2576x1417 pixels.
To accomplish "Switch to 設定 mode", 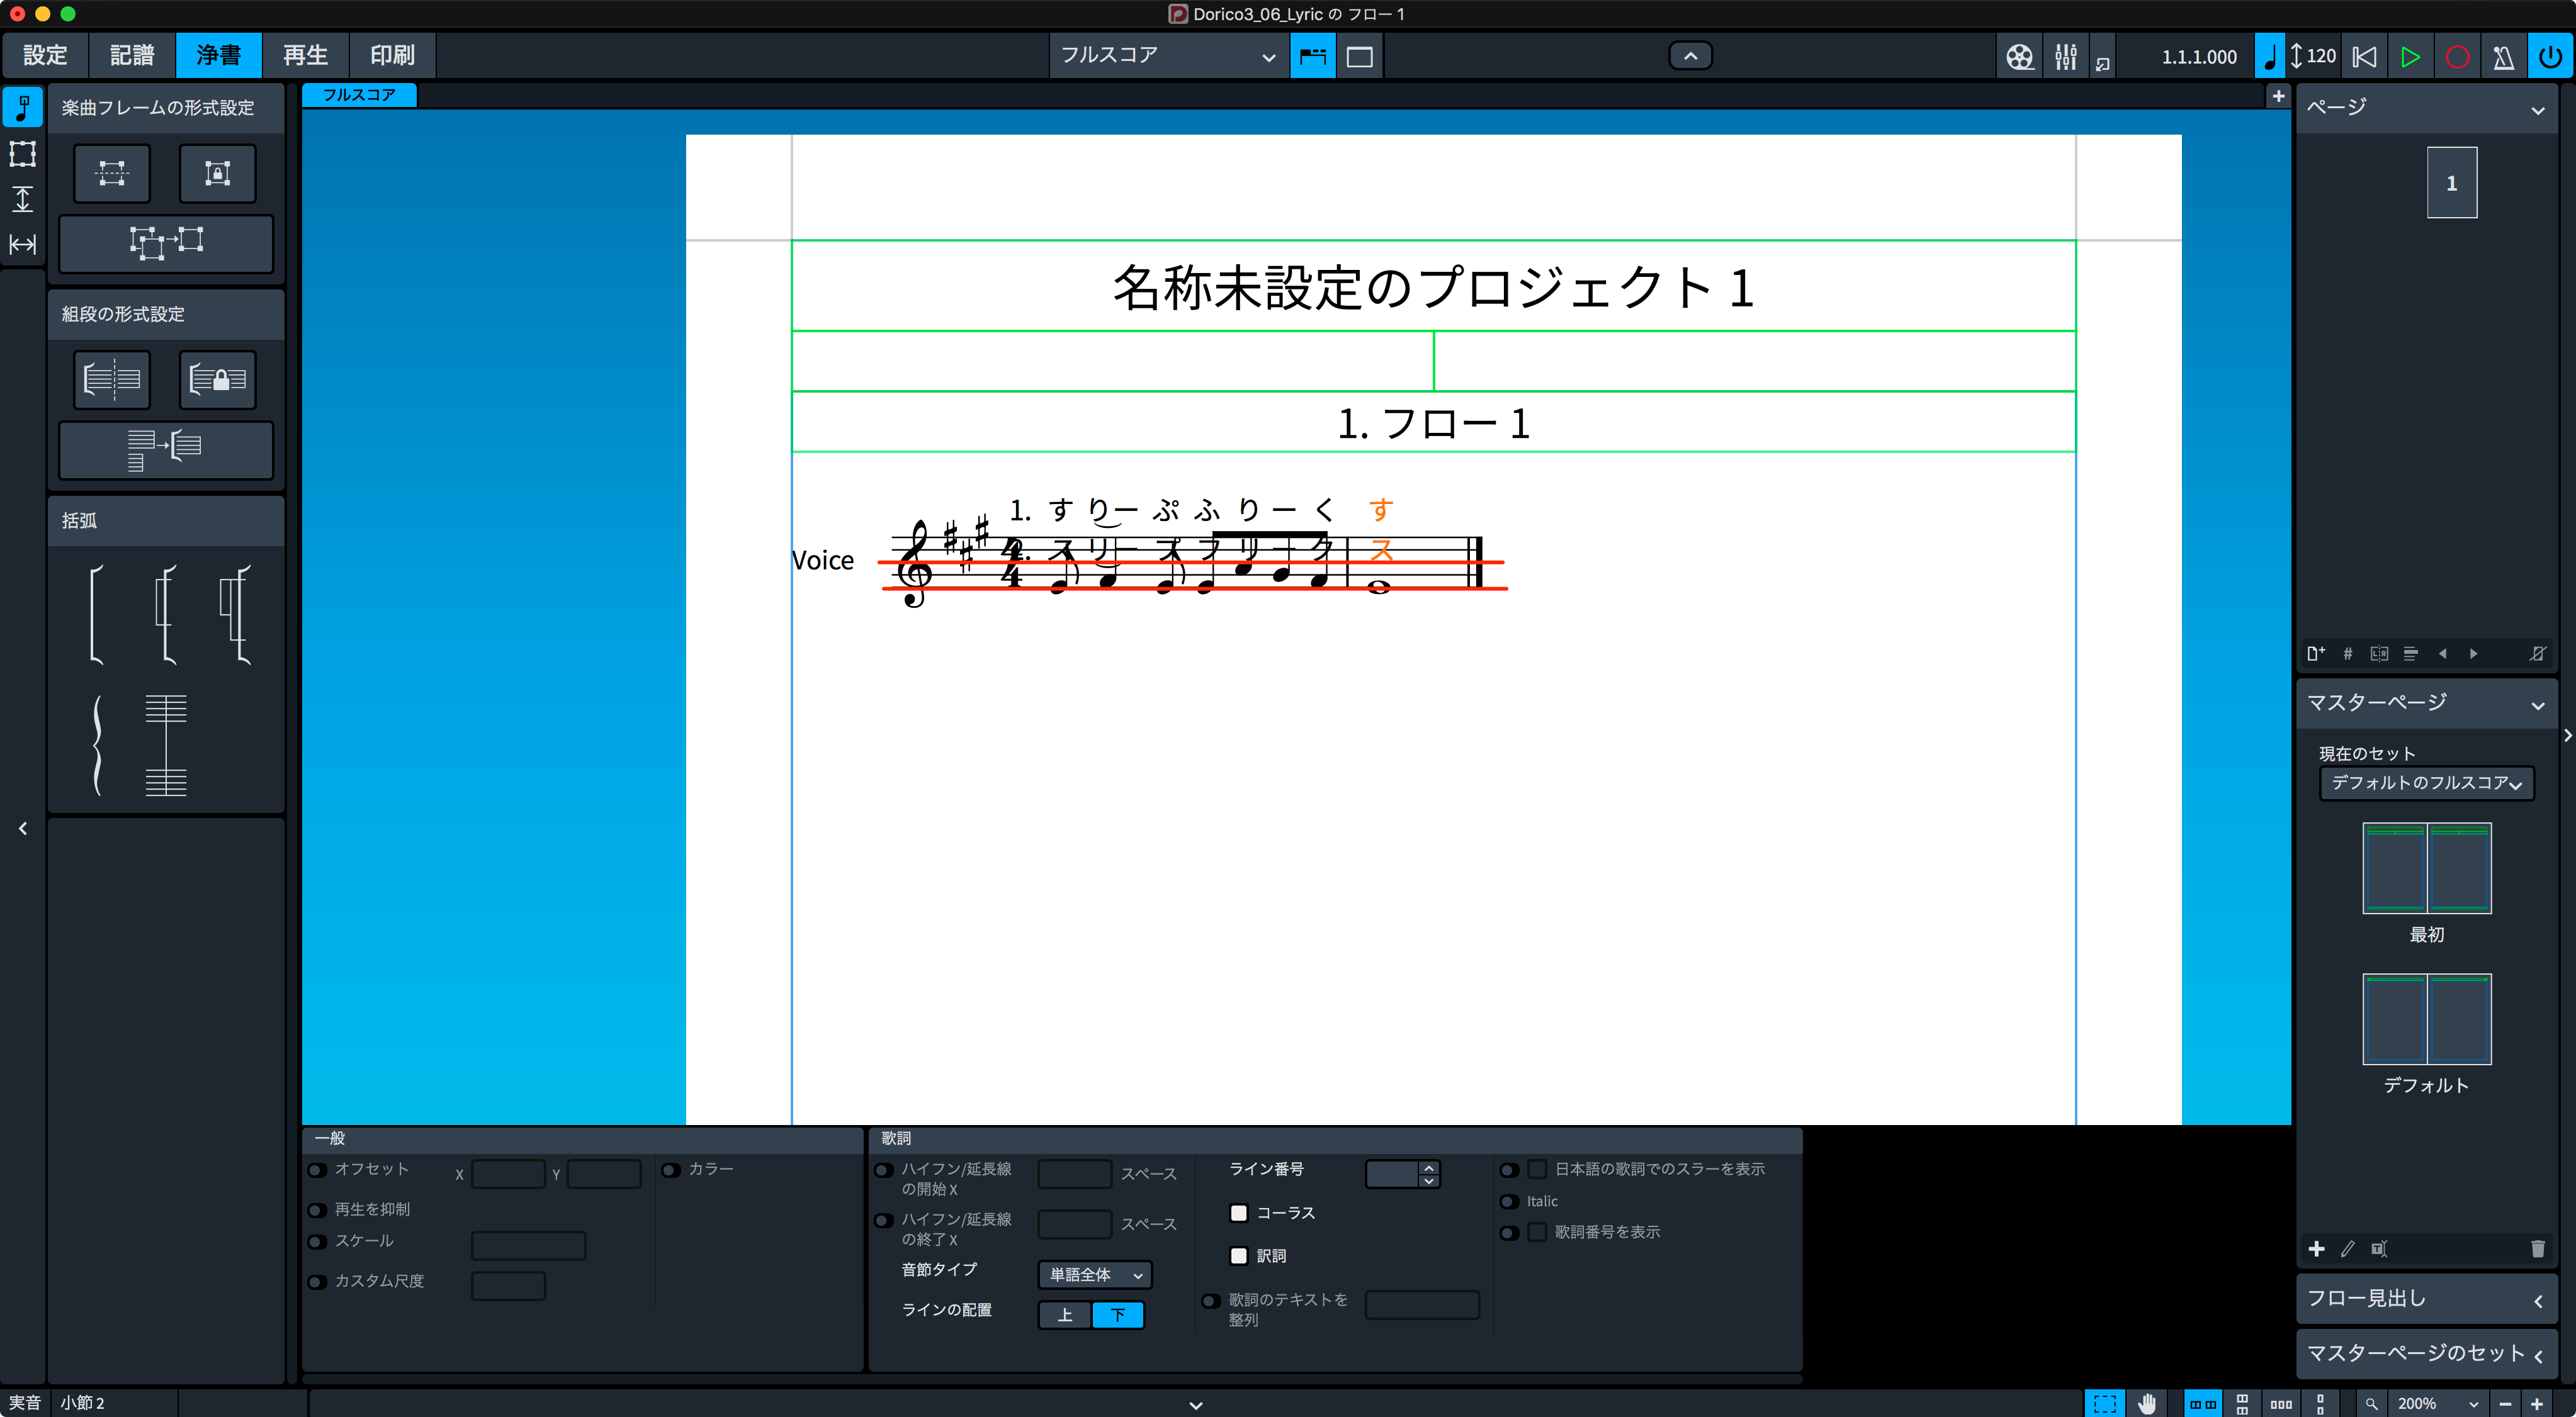I will coord(45,55).
